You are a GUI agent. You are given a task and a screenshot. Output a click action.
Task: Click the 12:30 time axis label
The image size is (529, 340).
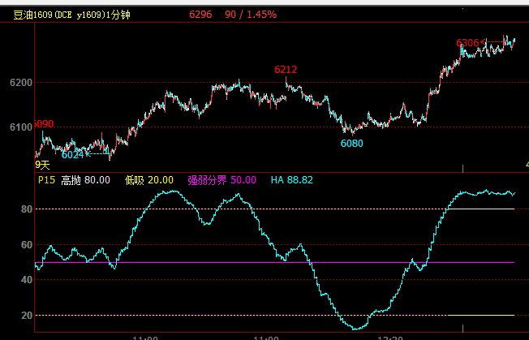390,336
